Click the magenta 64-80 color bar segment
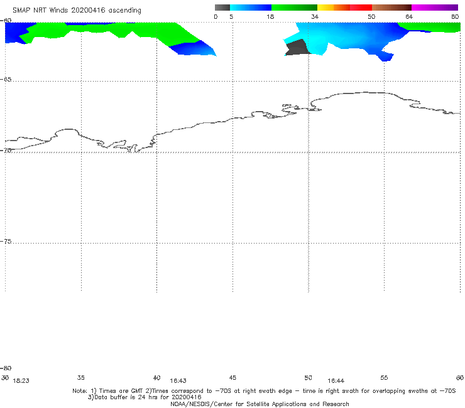The width and height of the screenshot is (465, 408). [x=435, y=8]
